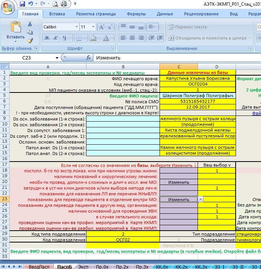Select the row 23 header
Image resolution: width=261 pixels, height=269 pixels.
point(5,199)
